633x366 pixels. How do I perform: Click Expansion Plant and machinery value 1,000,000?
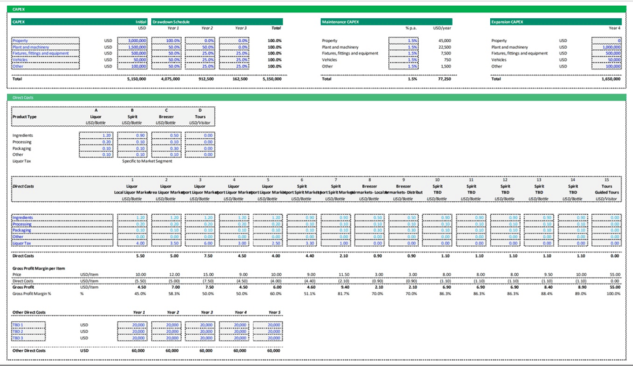click(x=606, y=47)
